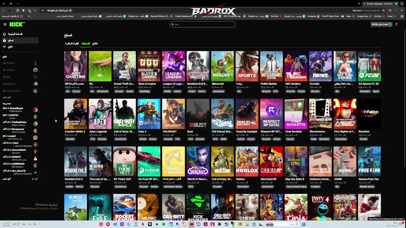
Task: Click Gambling tag under Slots & Casino
Action: click(x=144, y=92)
